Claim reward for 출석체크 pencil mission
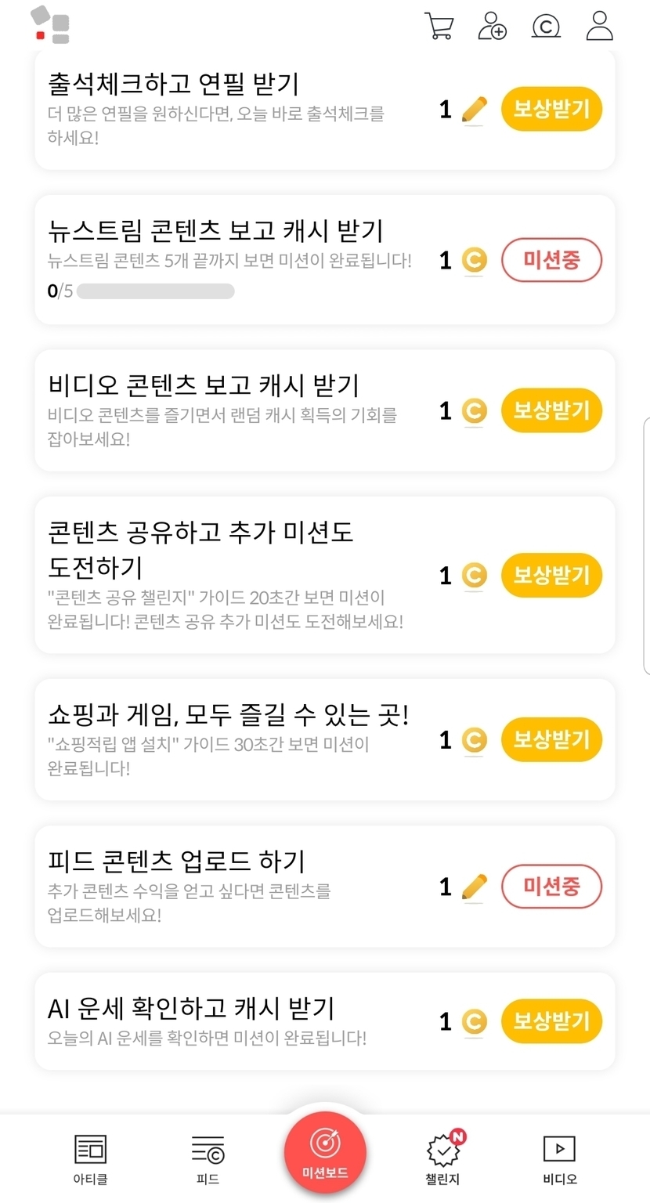Viewport: 650px width, 1203px height. [551, 110]
